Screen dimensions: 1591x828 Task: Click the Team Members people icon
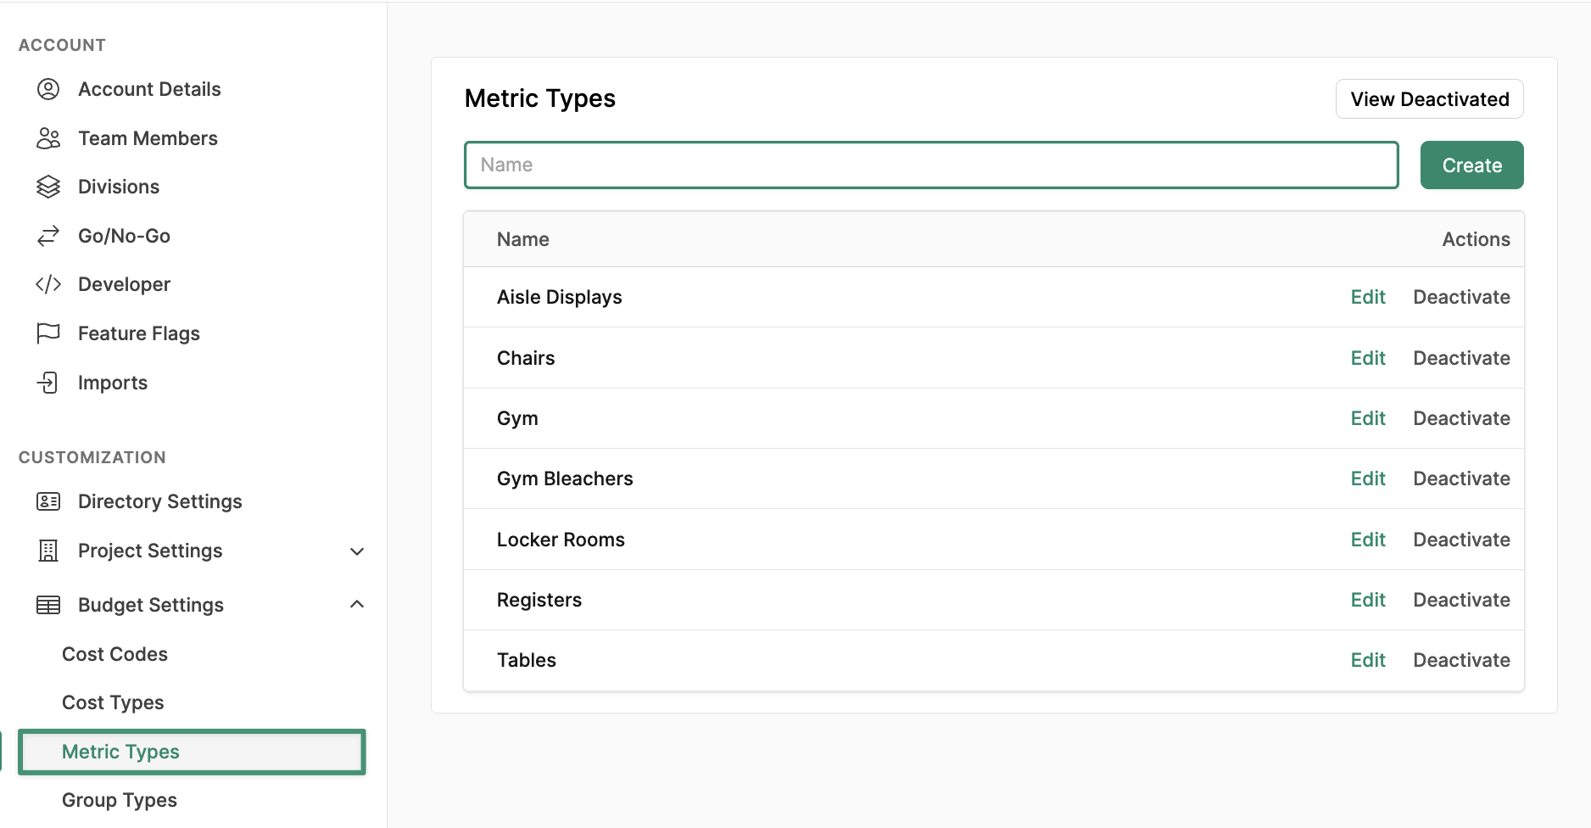point(48,138)
